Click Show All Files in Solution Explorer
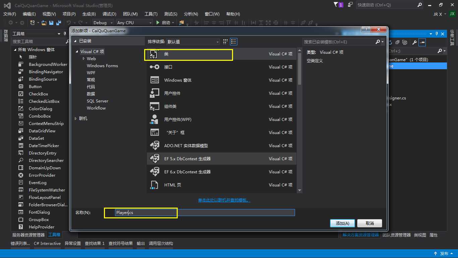 click(405, 42)
